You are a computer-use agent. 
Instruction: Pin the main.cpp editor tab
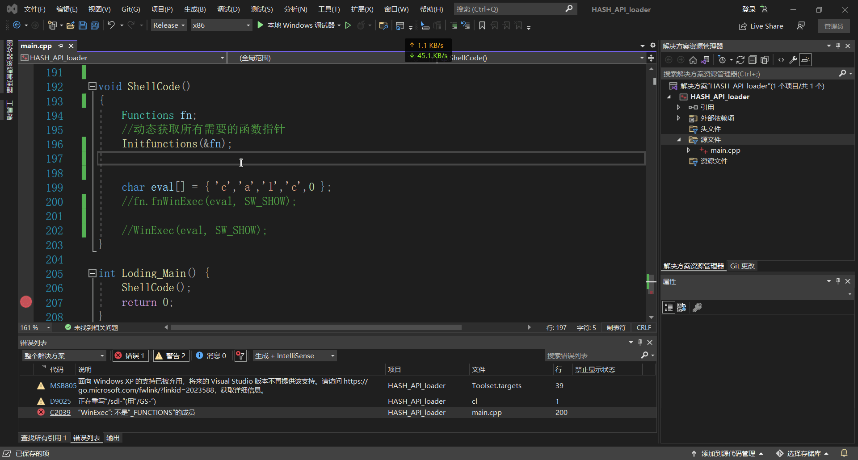pyautogui.click(x=60, y=46)
